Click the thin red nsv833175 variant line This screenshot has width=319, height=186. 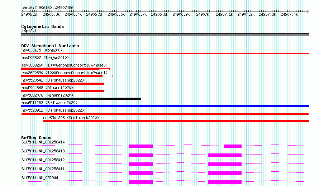(x=165, y=54)
